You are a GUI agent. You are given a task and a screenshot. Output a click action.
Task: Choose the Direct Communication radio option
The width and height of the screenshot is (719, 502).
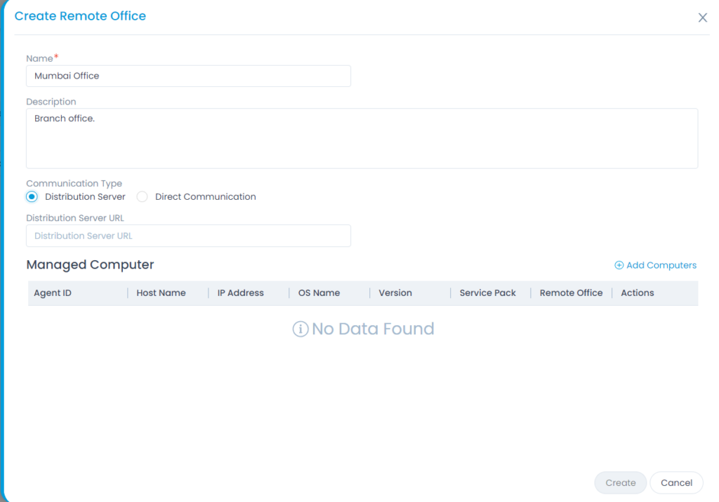click(143, 197)
